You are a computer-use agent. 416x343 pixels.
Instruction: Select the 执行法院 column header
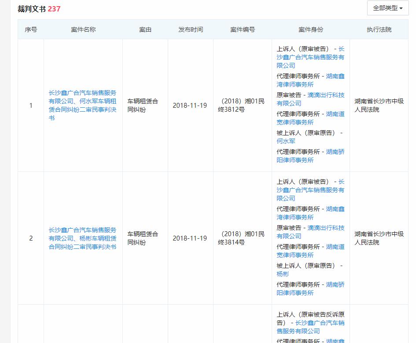[x=379, y=29]
